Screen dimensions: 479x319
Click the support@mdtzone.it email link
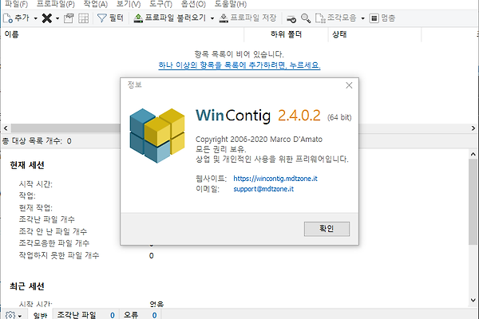click(263, 189)
